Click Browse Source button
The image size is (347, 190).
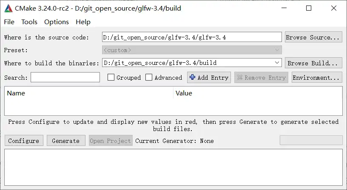pyautogui.click(x=313, y=37)
